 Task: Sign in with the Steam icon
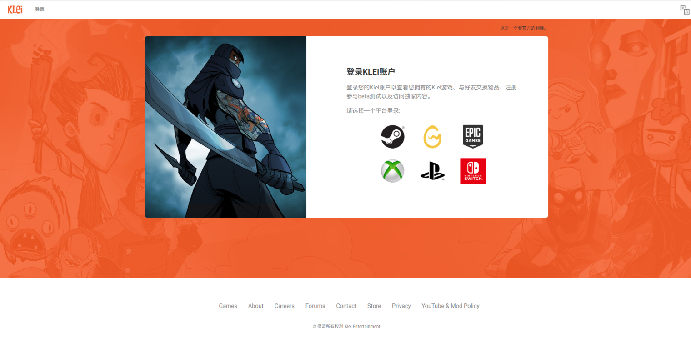point(392,137)
